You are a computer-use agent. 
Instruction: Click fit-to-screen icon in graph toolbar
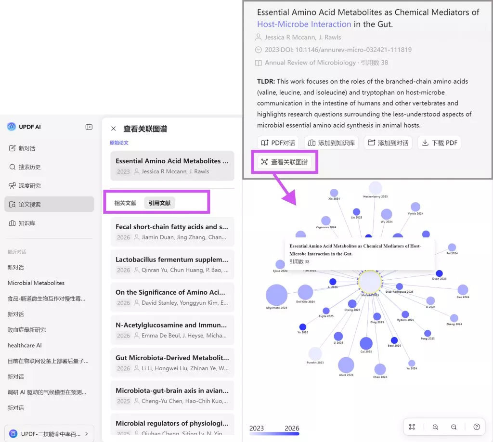pyautogui.click(x=412, y=427)
